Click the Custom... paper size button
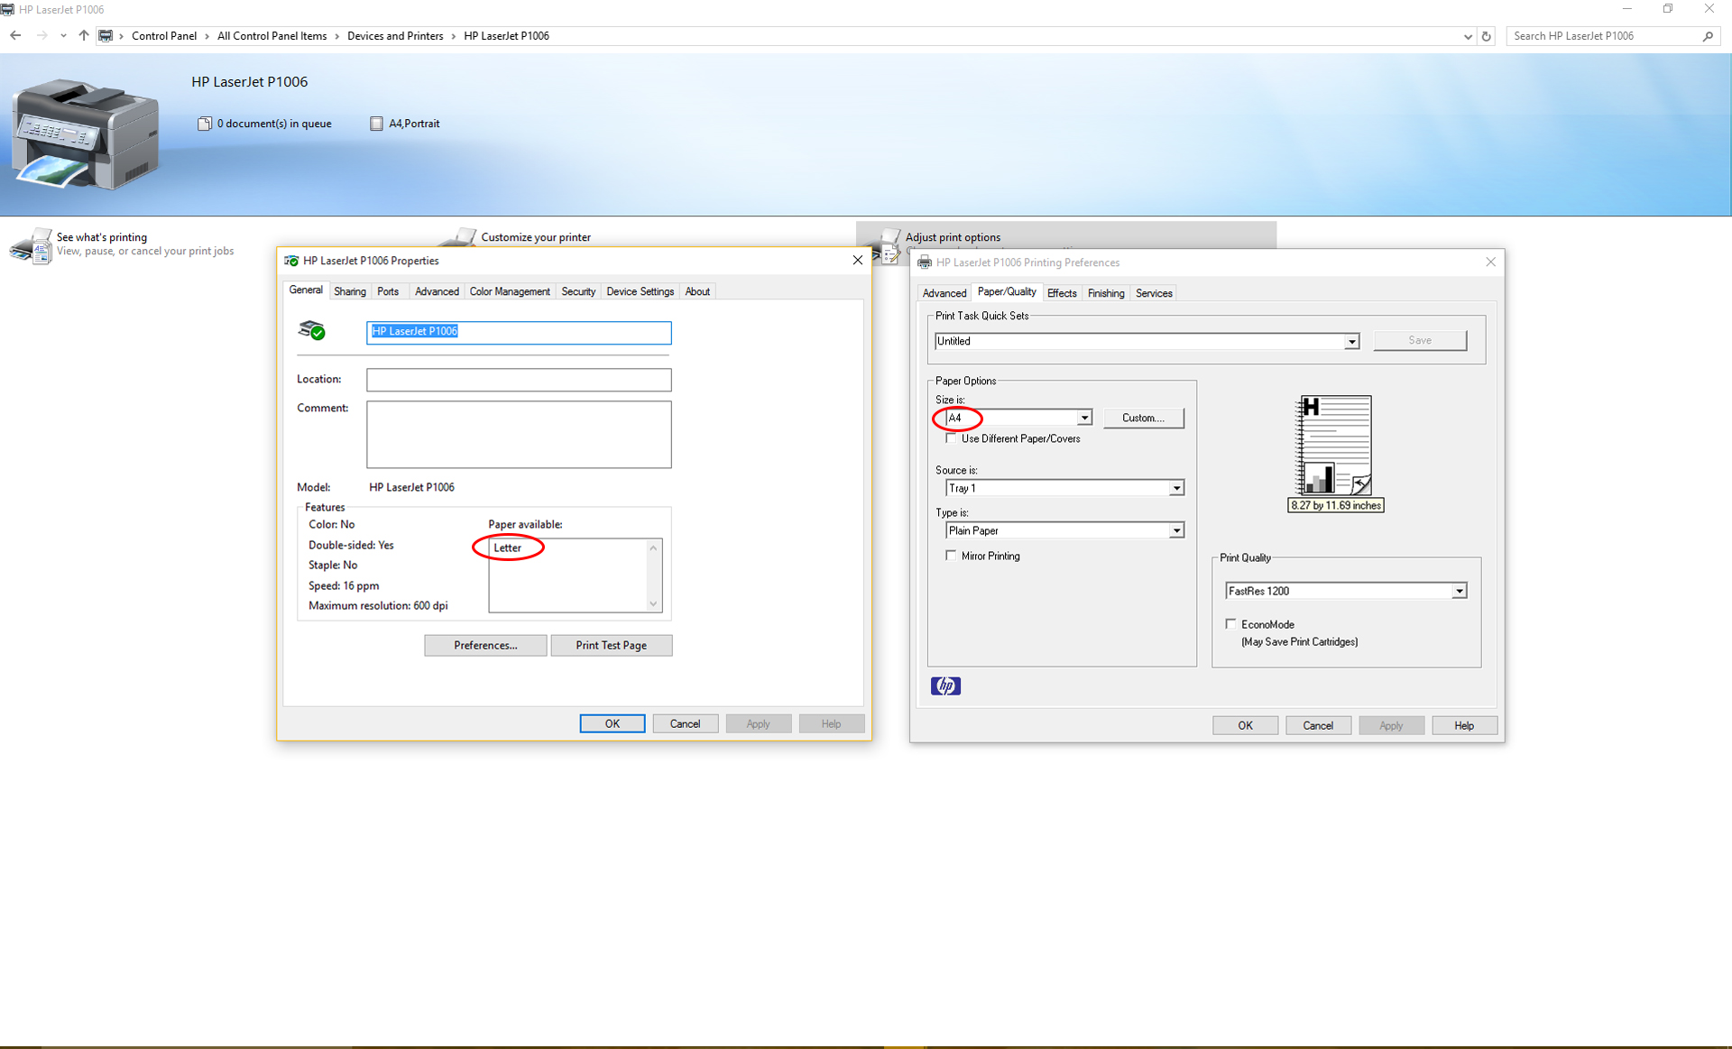 point(1142,418)
